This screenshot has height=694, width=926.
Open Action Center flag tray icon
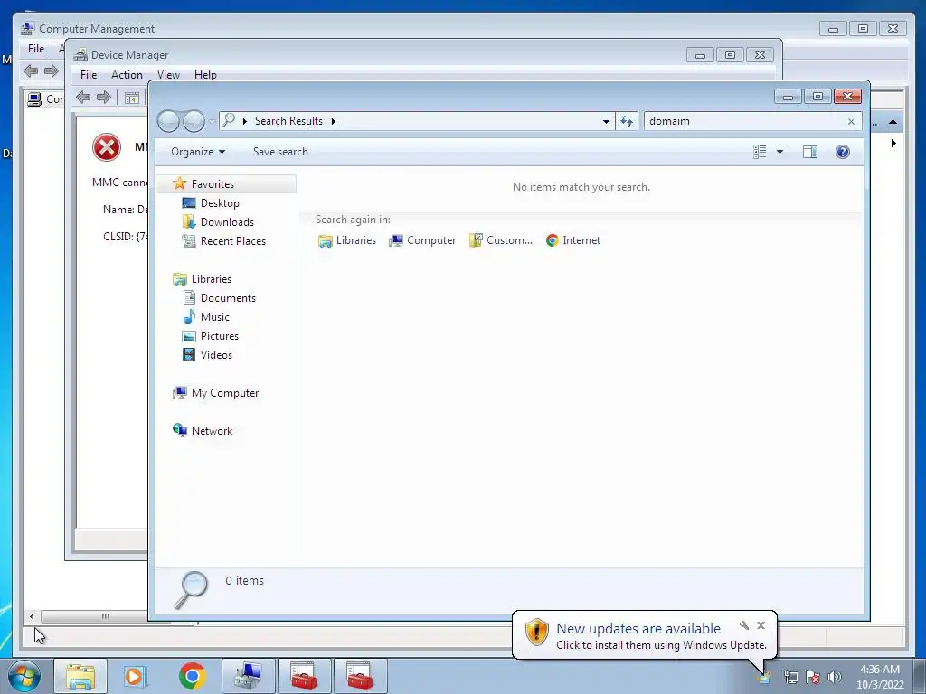813,677
